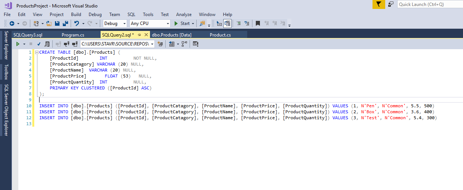Click the Navigate Backward arrow icon
Image resolution: width=463 pixels, height=190 pixels.
12,23
